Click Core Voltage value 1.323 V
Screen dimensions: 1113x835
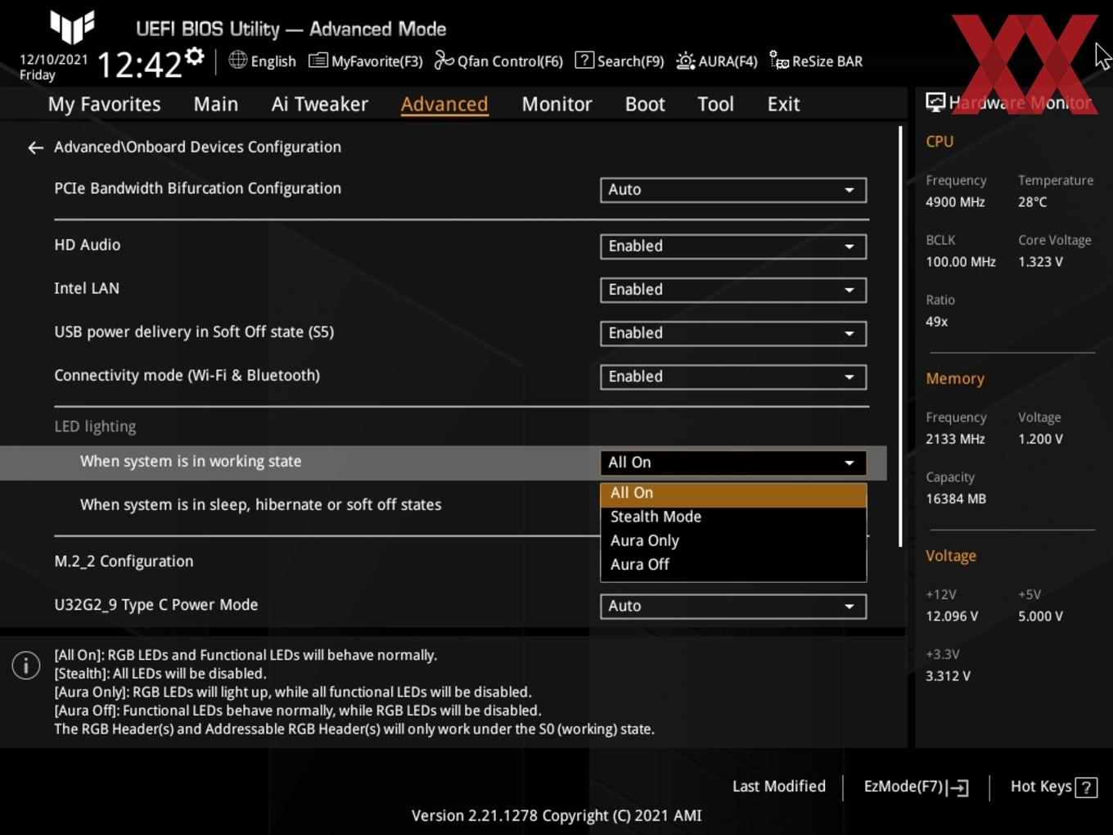(x=1040, y=262)
